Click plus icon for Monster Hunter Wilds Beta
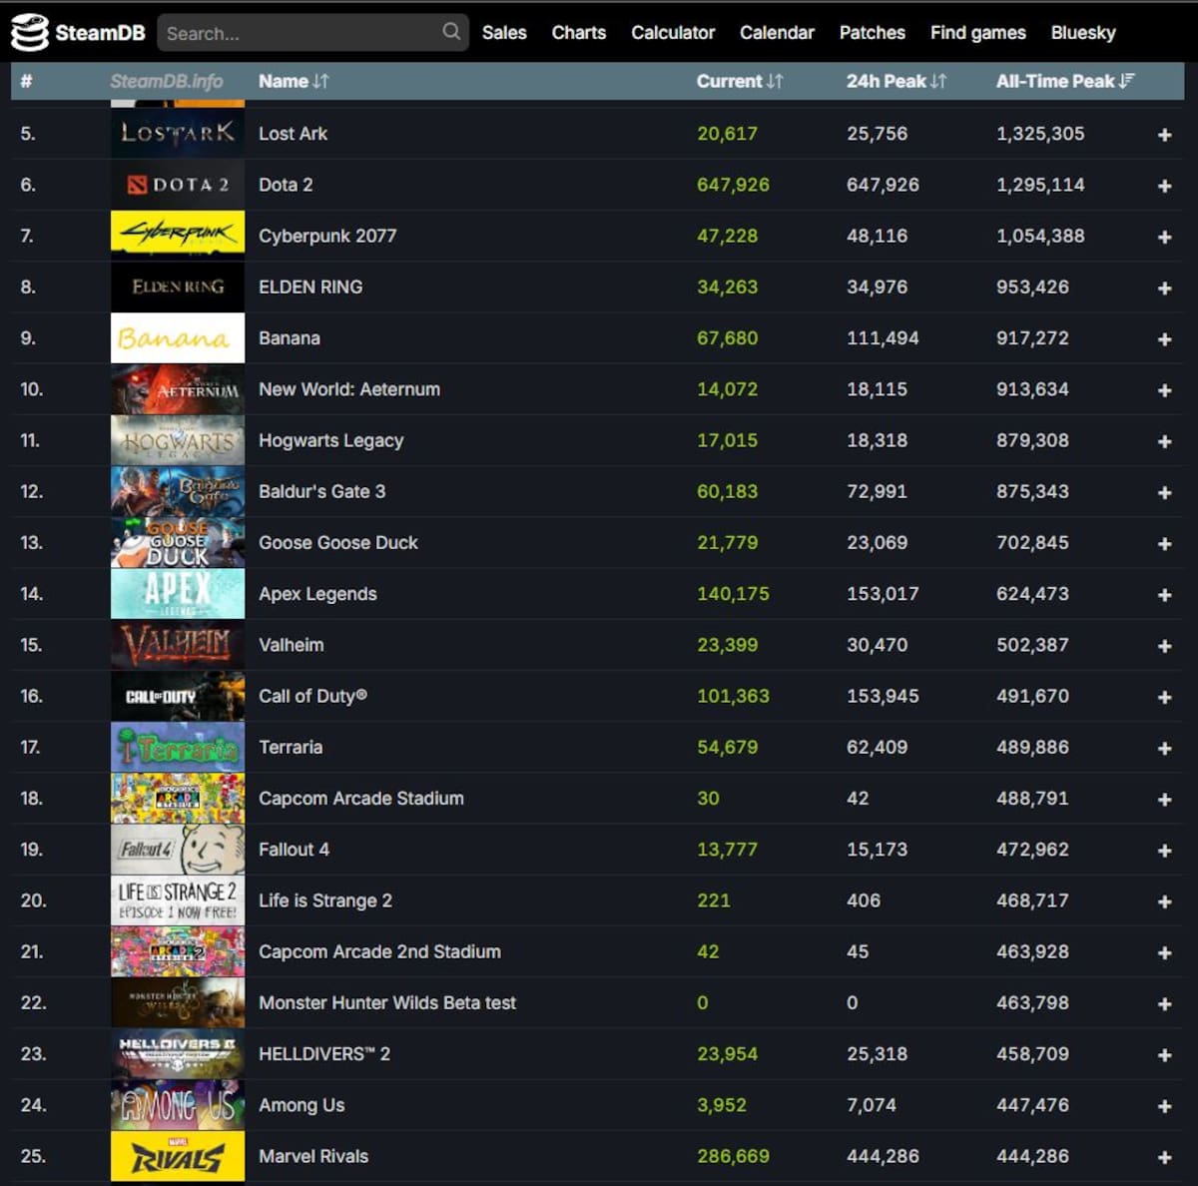The image size is (1198, 1186). click(x=1164, y=1004)
